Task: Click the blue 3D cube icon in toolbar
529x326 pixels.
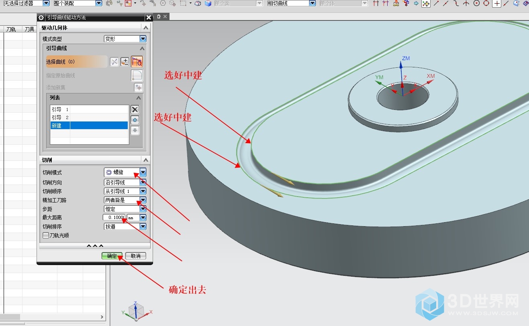Action: (x=208, y=4)
